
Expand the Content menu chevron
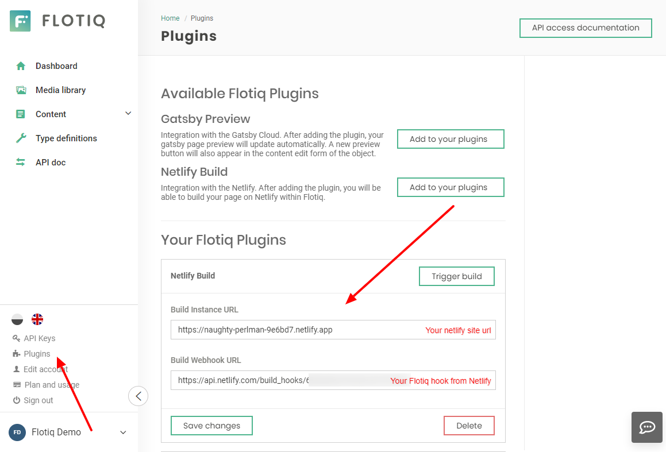click(x=128, y=113)
